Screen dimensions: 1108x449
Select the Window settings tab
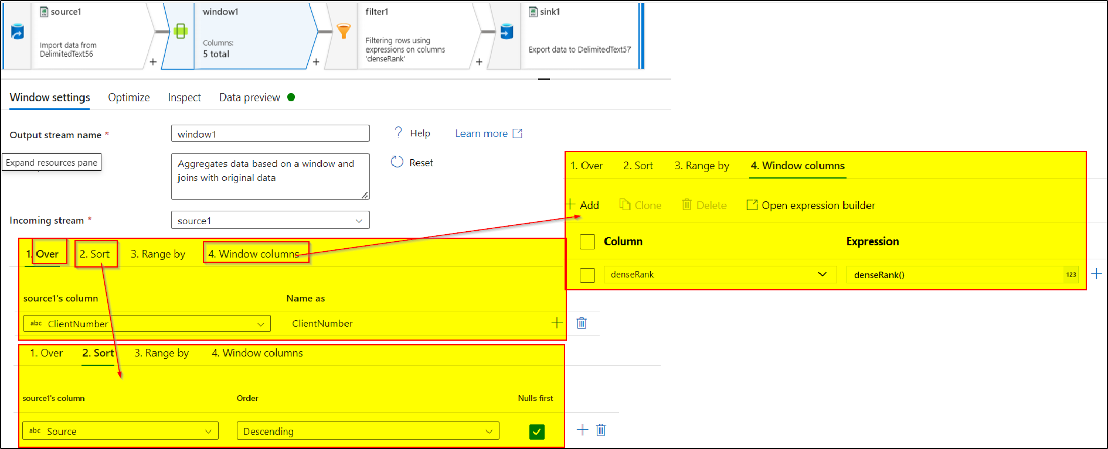(x=50, y=97)
